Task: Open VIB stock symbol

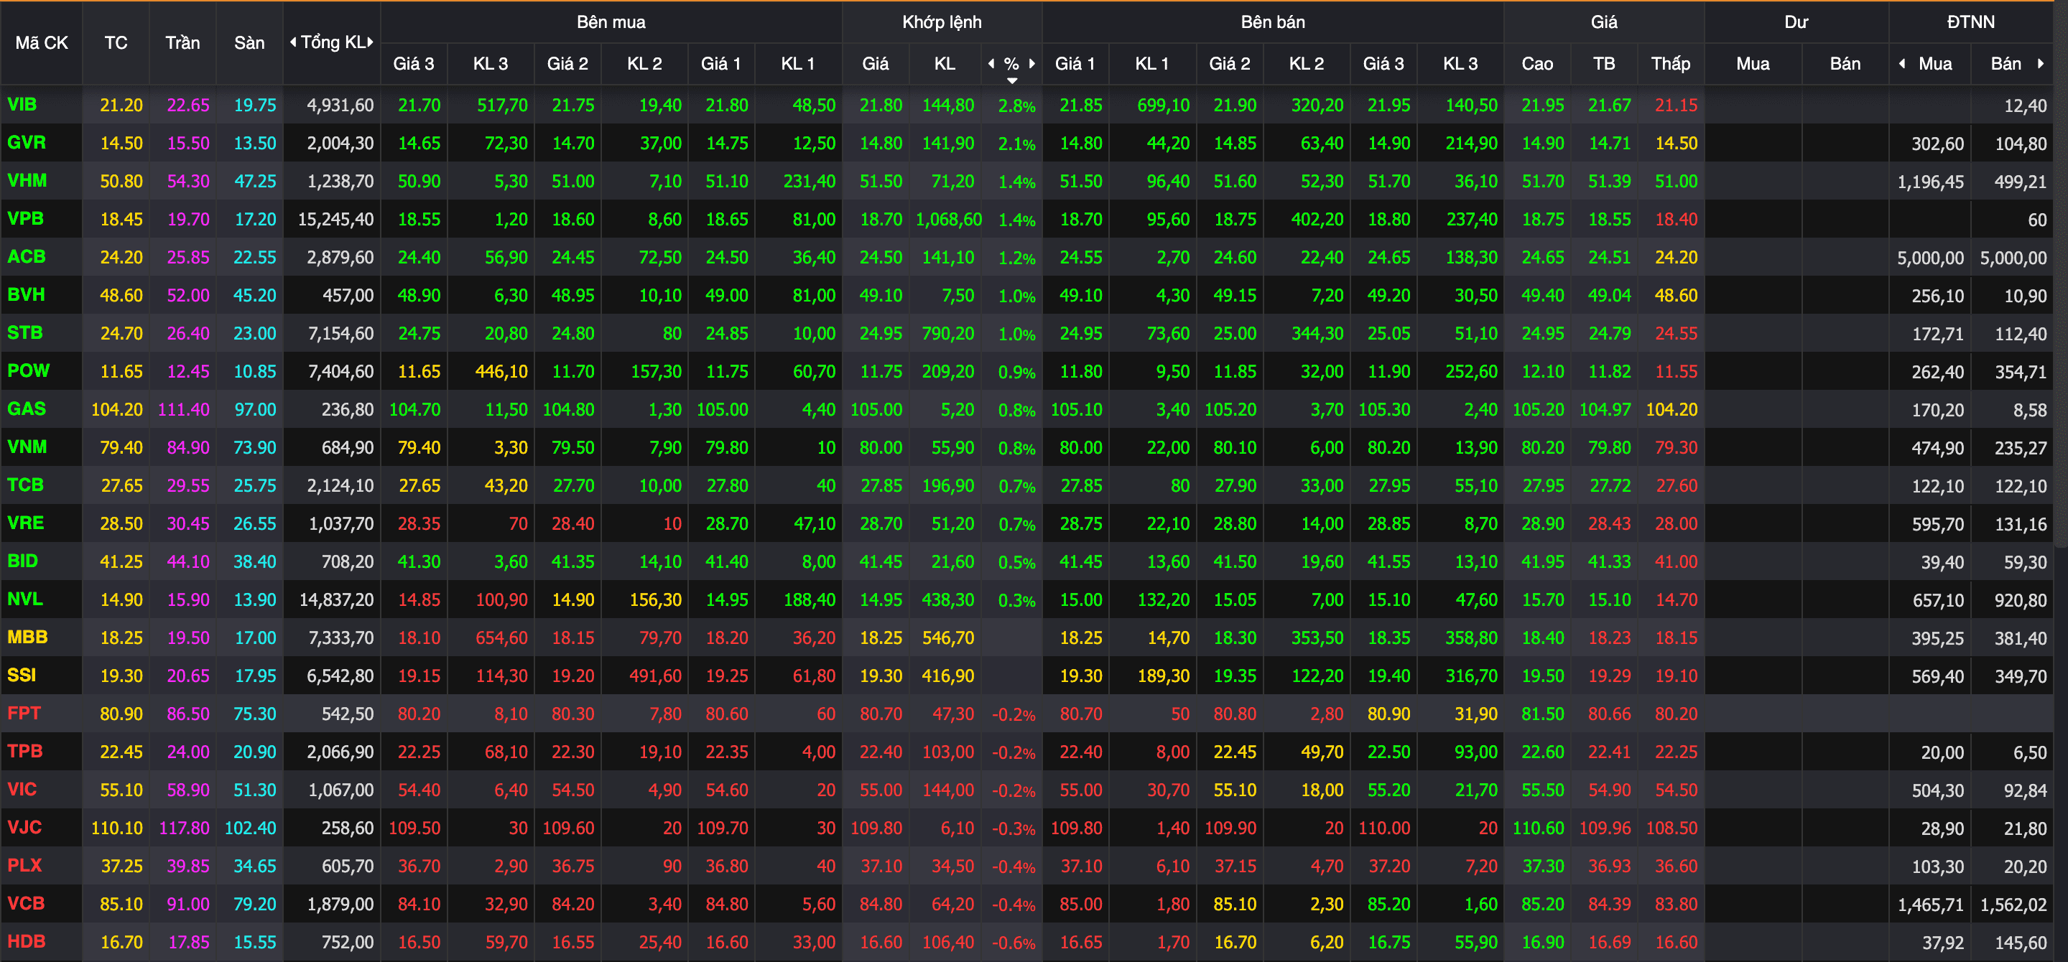Action: pos(22,104)
